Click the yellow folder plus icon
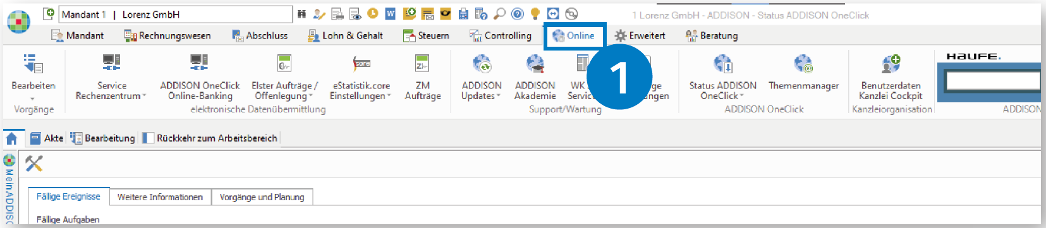 pos(410,13)
